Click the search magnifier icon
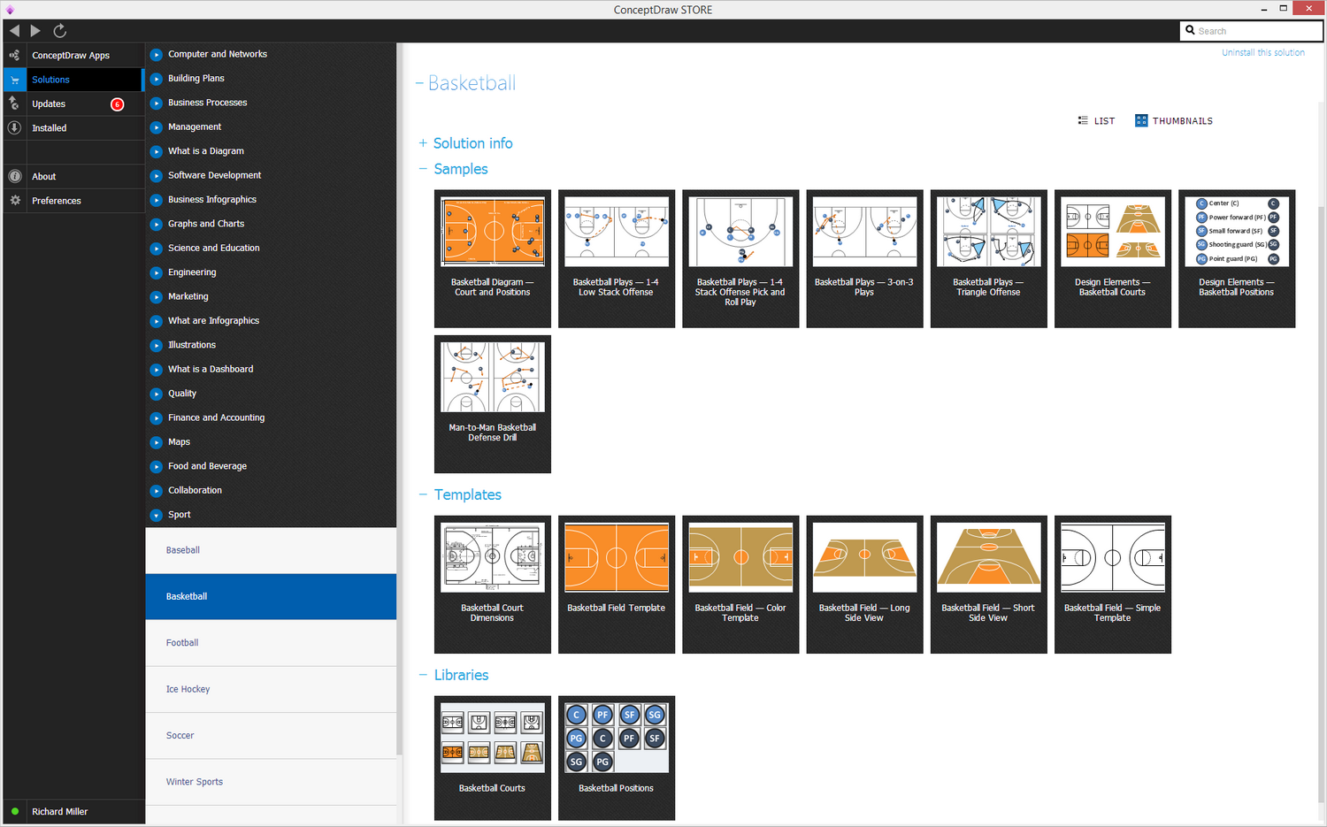Viewport: 1327px width, 827px height. coord(1190,30)
